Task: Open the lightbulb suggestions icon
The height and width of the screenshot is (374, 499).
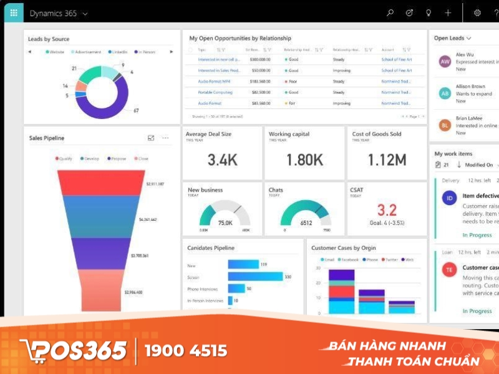Action: (x=428, y=12)
